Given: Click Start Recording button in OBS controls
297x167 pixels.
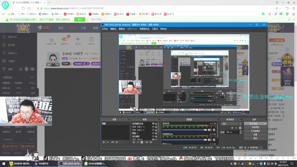Looking at the screenshot, I should (x=255, y=127).
